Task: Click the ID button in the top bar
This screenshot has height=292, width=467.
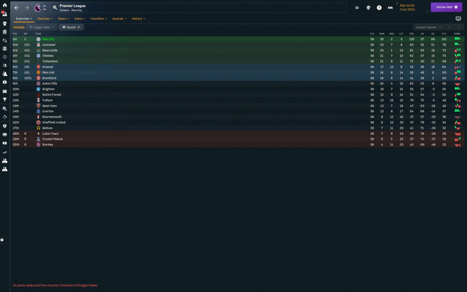Action: coord(357,7)
